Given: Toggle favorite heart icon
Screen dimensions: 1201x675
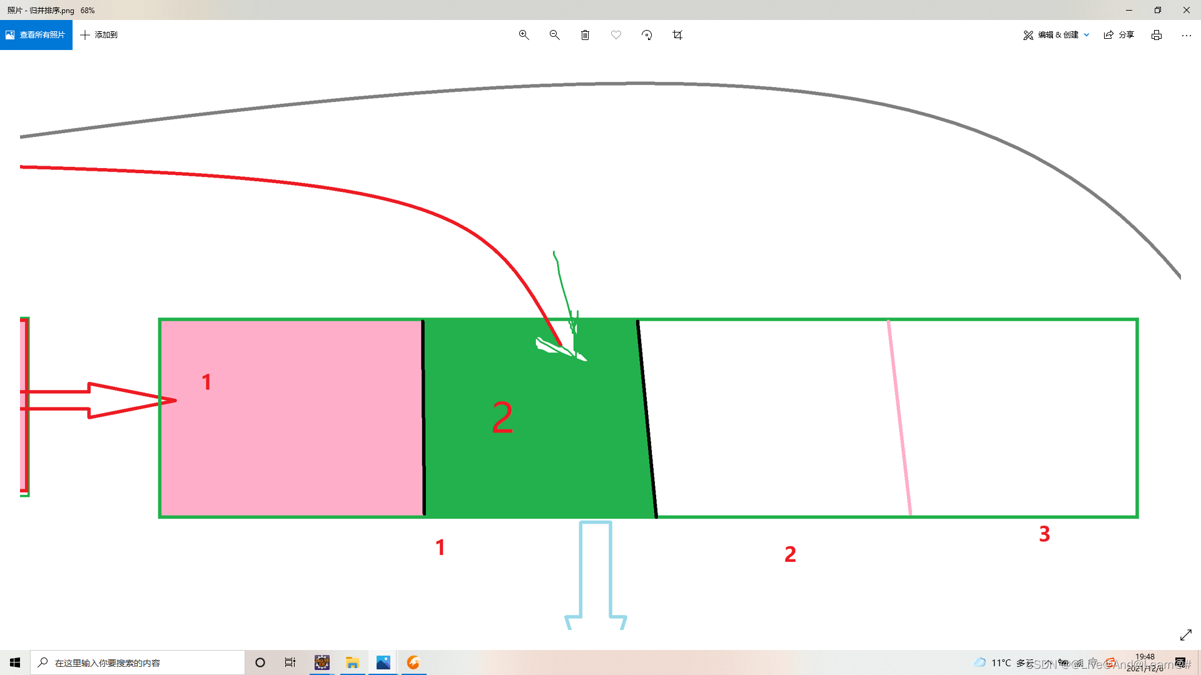Looking at the screenshot, I should coord(616,35).
